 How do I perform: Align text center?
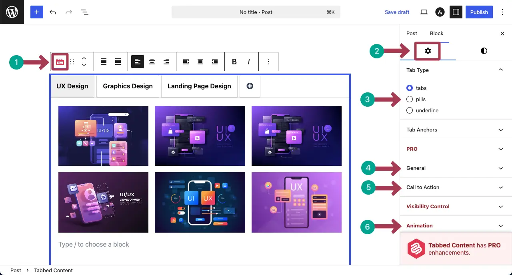[x=152, y=62]
